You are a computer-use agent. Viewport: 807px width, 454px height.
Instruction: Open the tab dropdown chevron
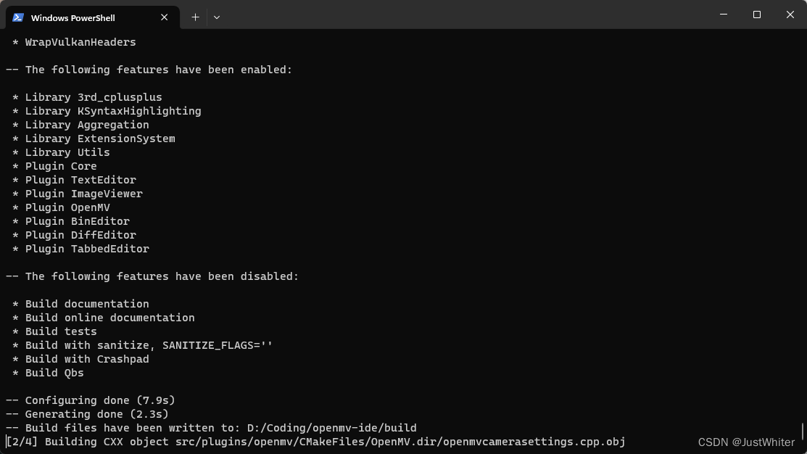click(217, 17)
